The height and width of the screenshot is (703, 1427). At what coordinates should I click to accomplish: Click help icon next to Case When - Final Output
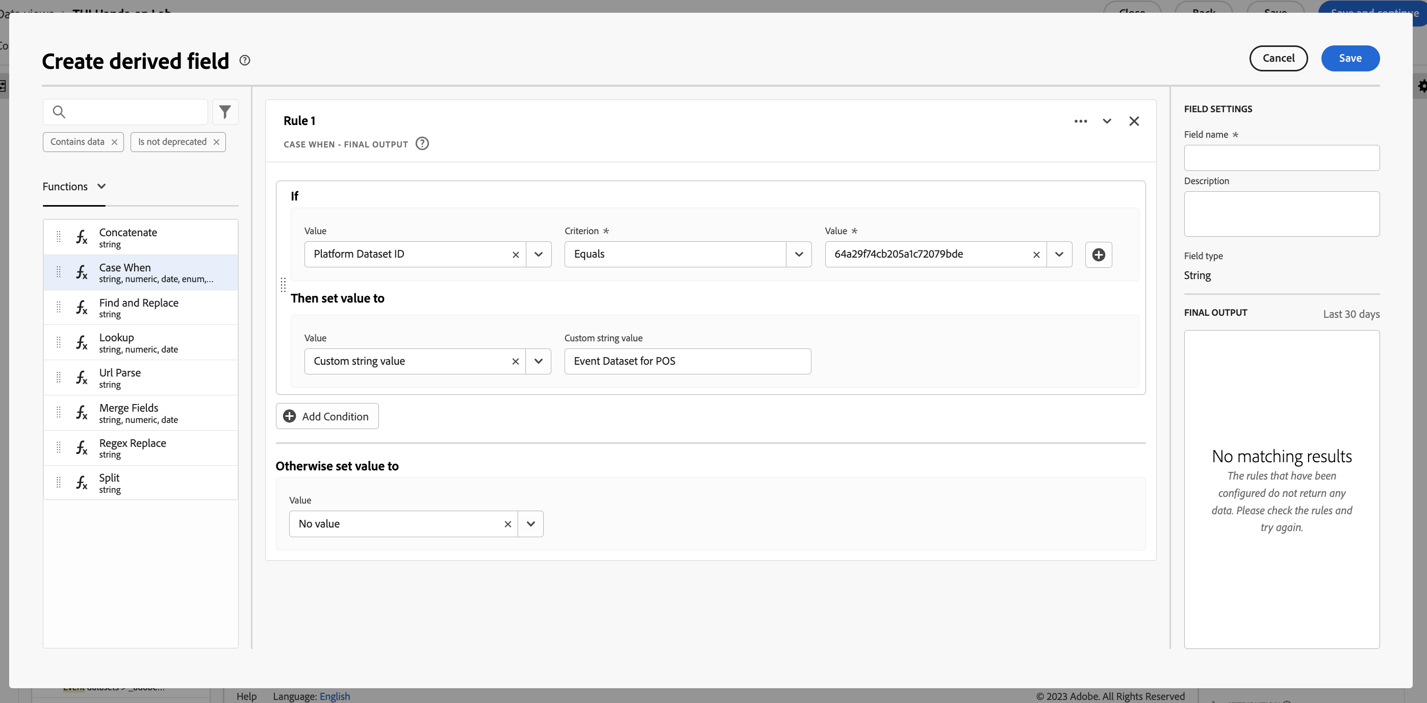pyautogui.click(x=422, y=144)
